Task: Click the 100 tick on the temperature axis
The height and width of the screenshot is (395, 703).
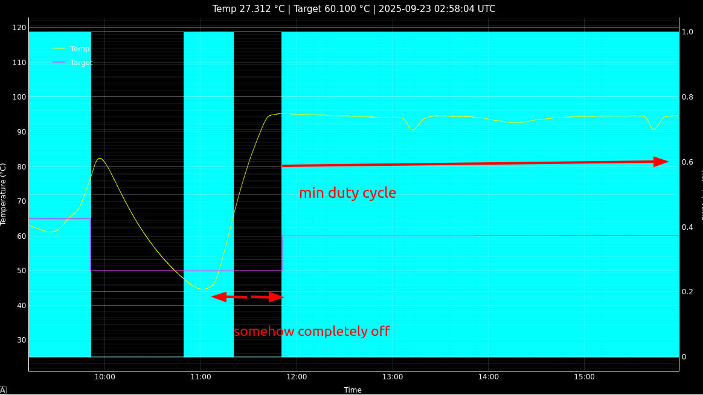Action: click(x=19, y=97)
